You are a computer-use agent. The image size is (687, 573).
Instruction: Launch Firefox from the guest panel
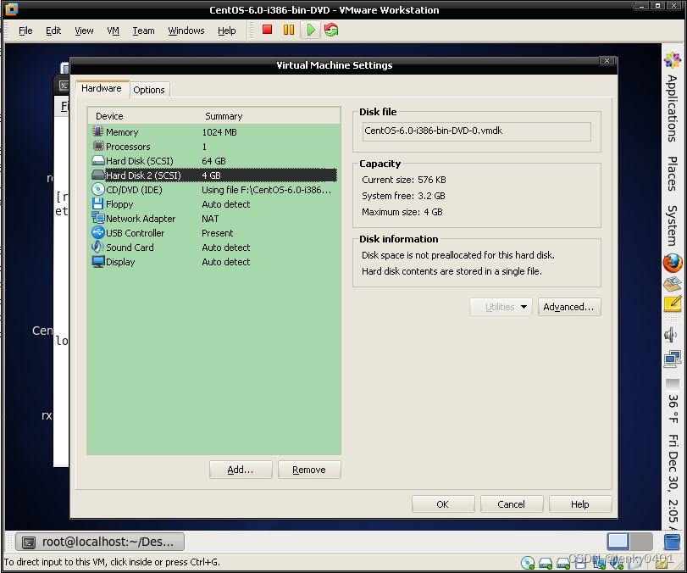pos(672,263)
